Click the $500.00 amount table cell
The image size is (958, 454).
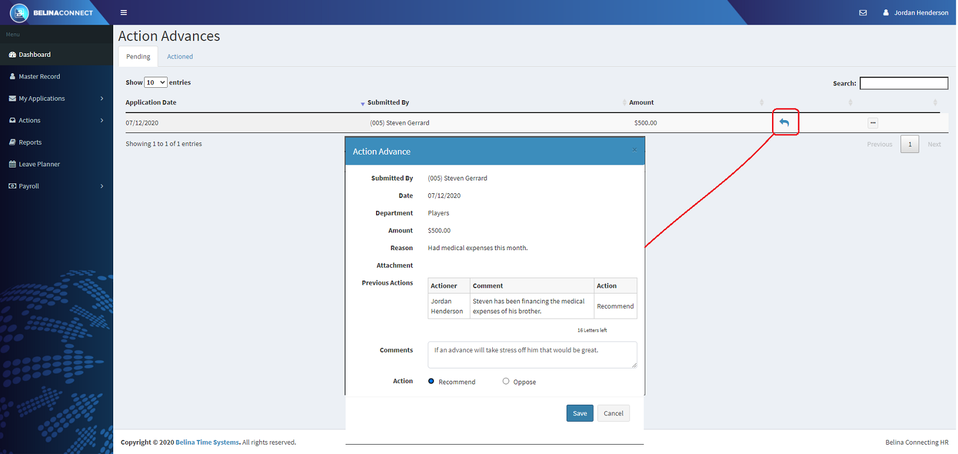(x=645, y=123)
